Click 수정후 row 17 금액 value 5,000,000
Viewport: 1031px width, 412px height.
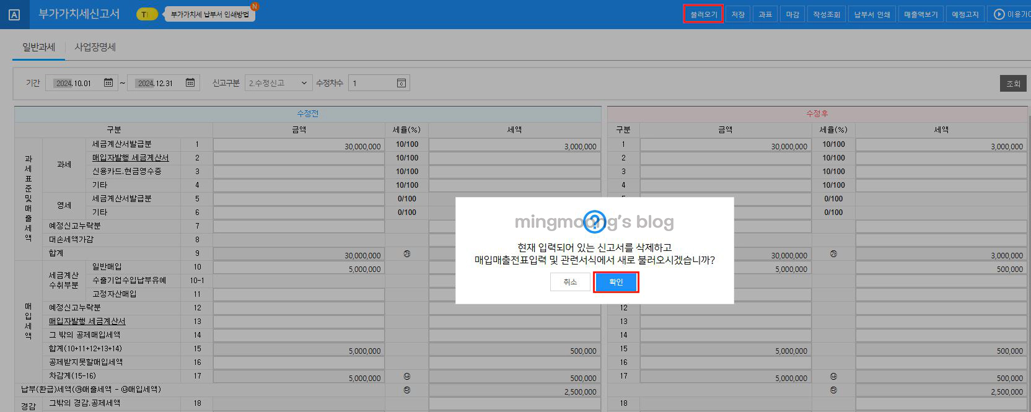(x=726, y=377)
